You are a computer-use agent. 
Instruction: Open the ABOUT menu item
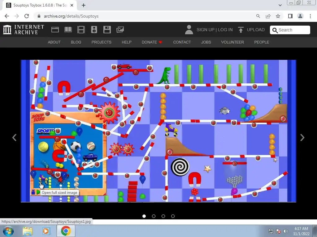tap(54, 42)
